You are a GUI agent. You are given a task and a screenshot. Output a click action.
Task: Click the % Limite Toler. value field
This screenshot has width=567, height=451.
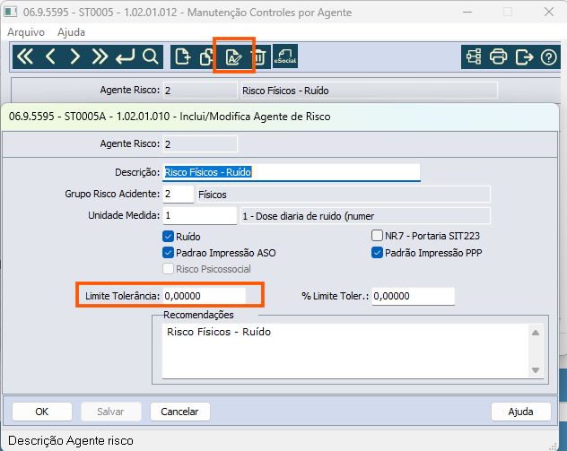pos(414,296)
